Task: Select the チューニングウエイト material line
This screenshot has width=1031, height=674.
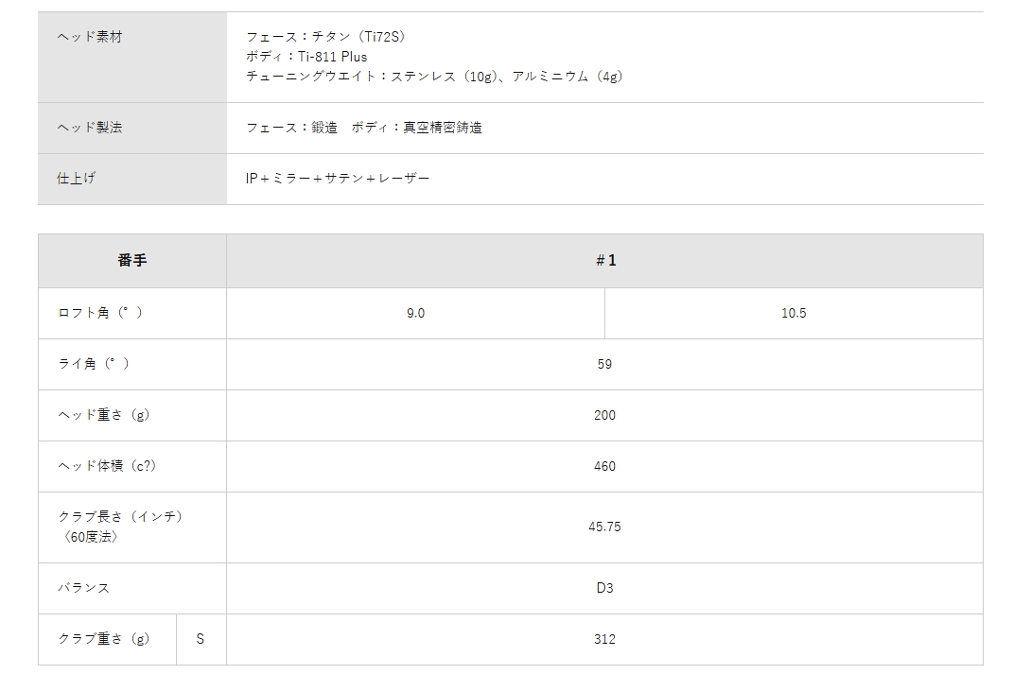Action: (x=434, y=77)
